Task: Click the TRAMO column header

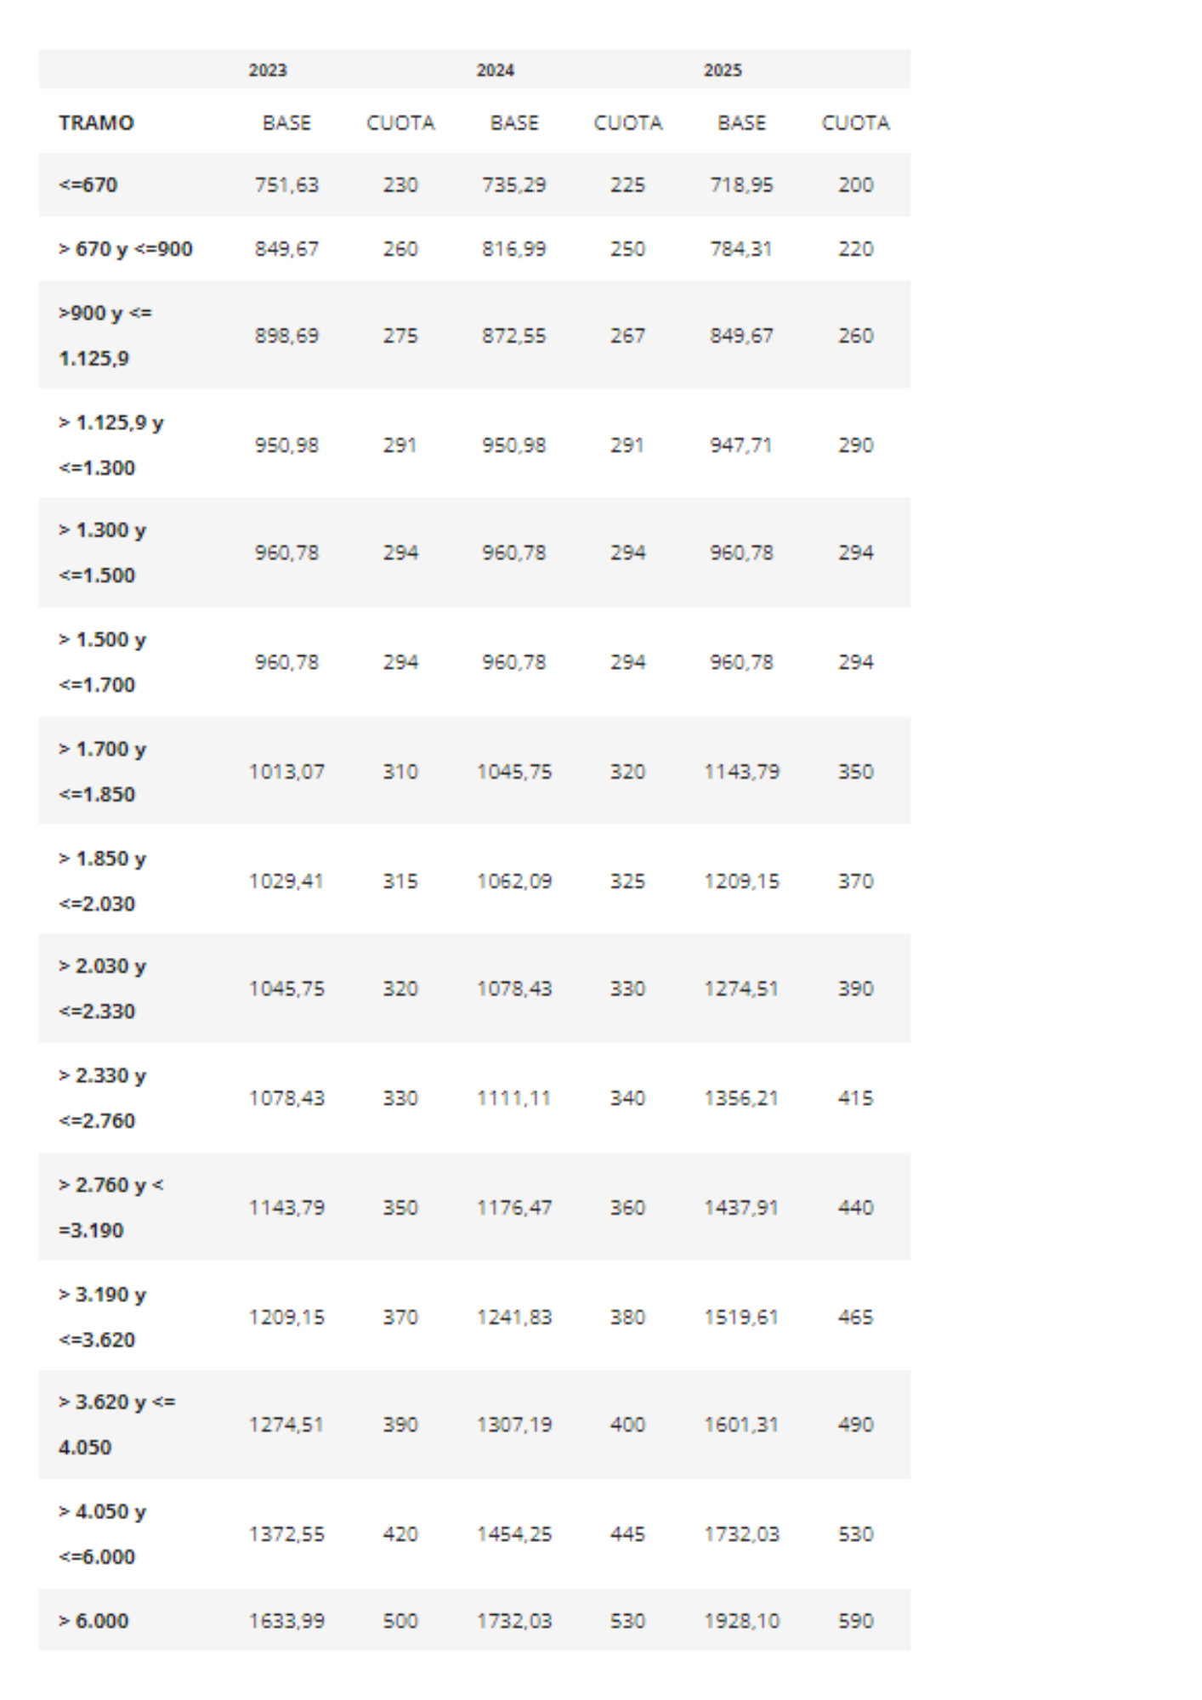Action: coord(96,123)
